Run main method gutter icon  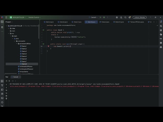click(x=44, y=44)
